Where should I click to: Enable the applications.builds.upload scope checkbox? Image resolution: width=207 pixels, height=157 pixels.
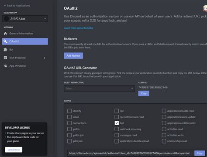(x=117, y=141)
